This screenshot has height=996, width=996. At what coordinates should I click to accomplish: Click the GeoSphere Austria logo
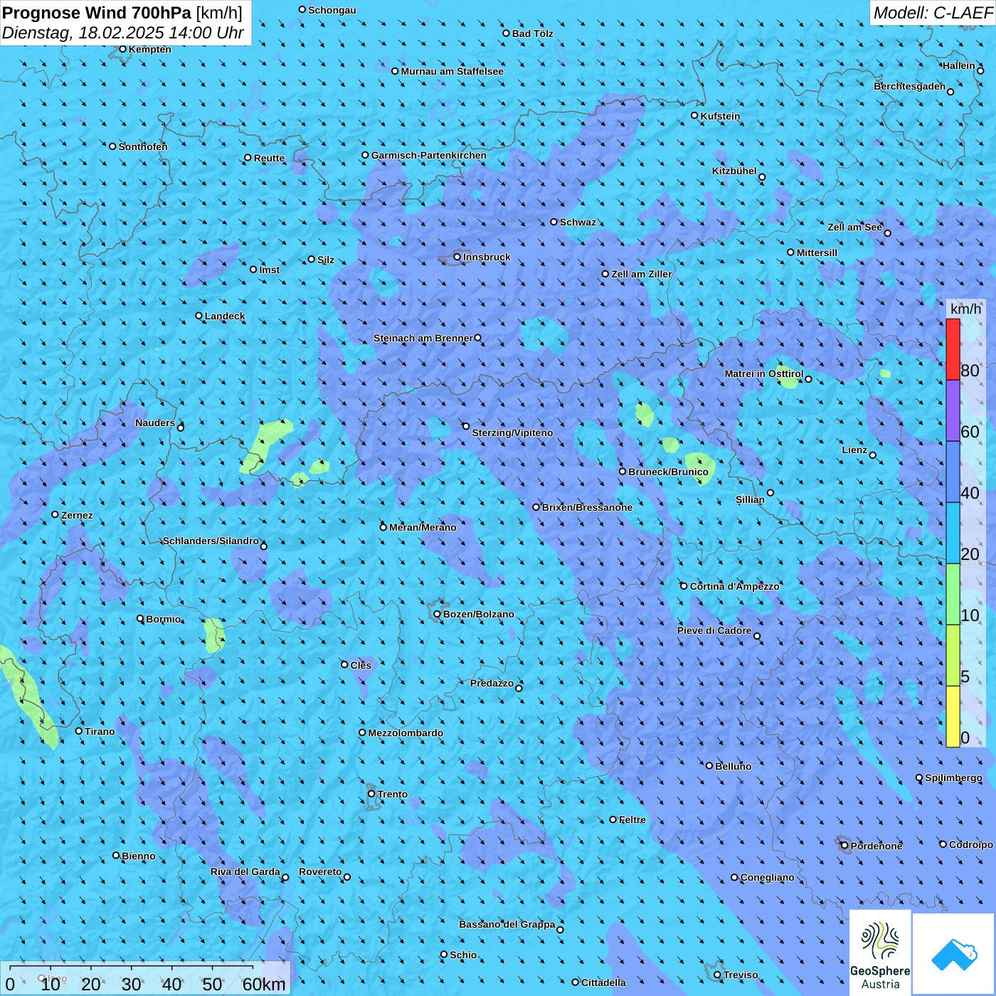880,953
